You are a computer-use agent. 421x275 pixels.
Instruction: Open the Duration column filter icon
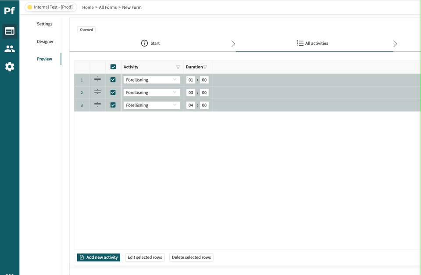coord(205,67)
